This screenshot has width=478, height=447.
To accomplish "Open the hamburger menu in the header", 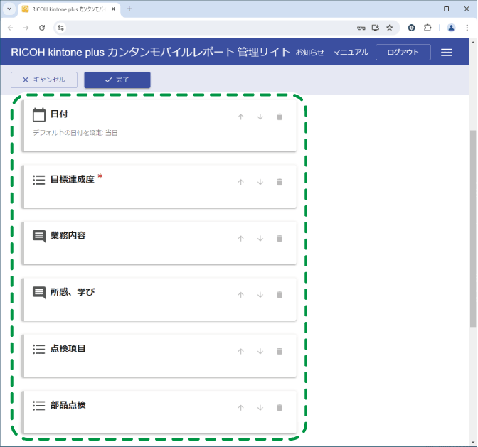I will click(446, 53).
